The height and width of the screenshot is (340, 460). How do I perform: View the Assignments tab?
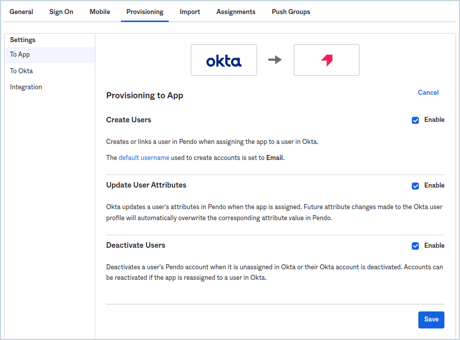[x=236, y=12]
